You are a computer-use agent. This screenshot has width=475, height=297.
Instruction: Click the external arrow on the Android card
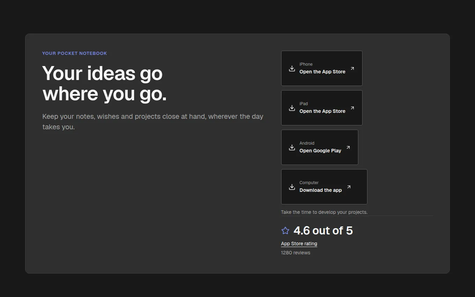348,147
